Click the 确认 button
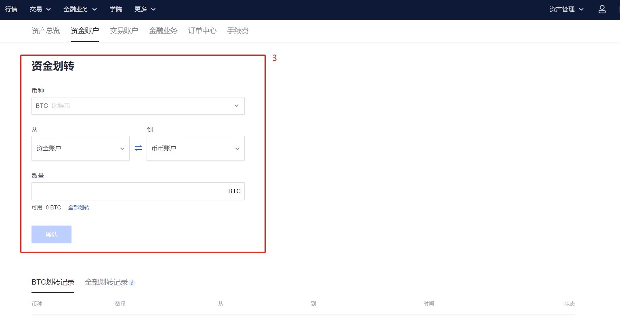The height and width of the screenshot is (325, 620). tap(51, 234)
